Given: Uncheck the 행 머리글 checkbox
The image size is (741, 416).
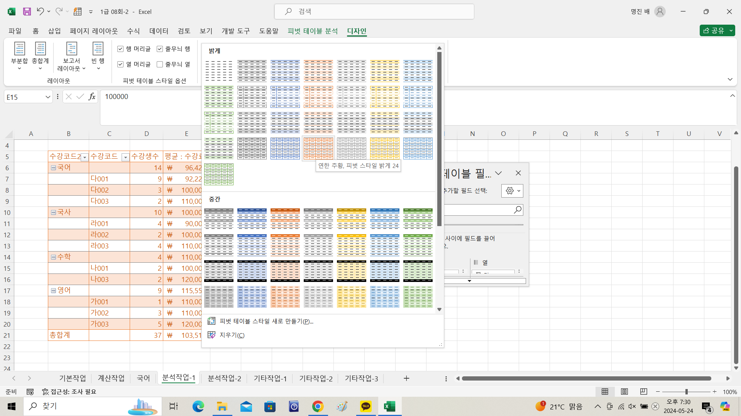Looking at the screenshot, I should coord(120,49).
